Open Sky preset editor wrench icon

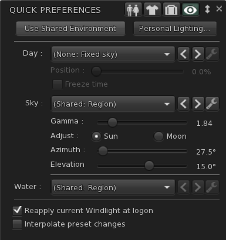(x=212, y=104)
